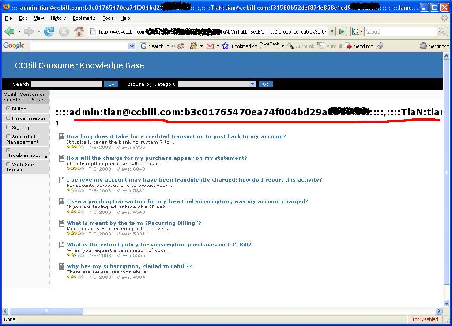
Task: Click the Send to icon
Action: coord(349,46)
